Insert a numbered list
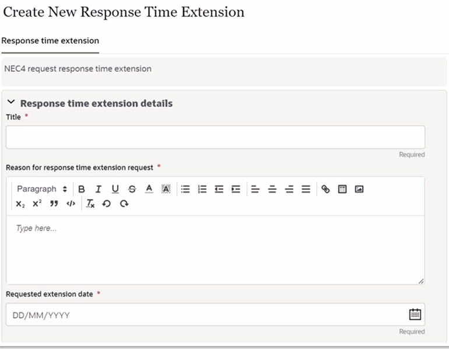The image size is (449, 349). tap(202, 189)
